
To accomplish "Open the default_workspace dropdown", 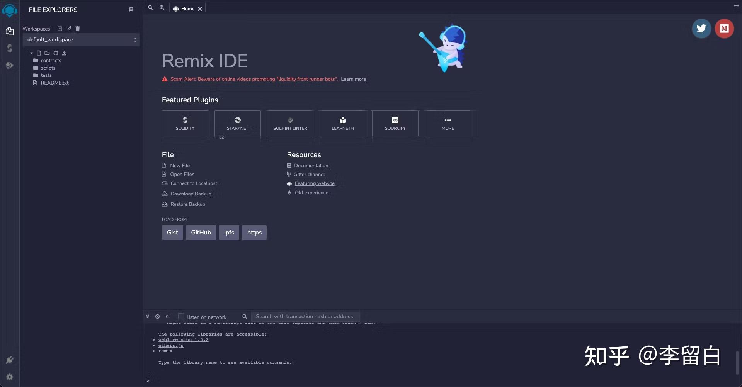I will tap(81, 40).
